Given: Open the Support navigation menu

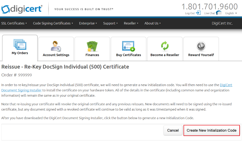Looking at the screenshot, I should pyautogui.click(x=110, y=23).
